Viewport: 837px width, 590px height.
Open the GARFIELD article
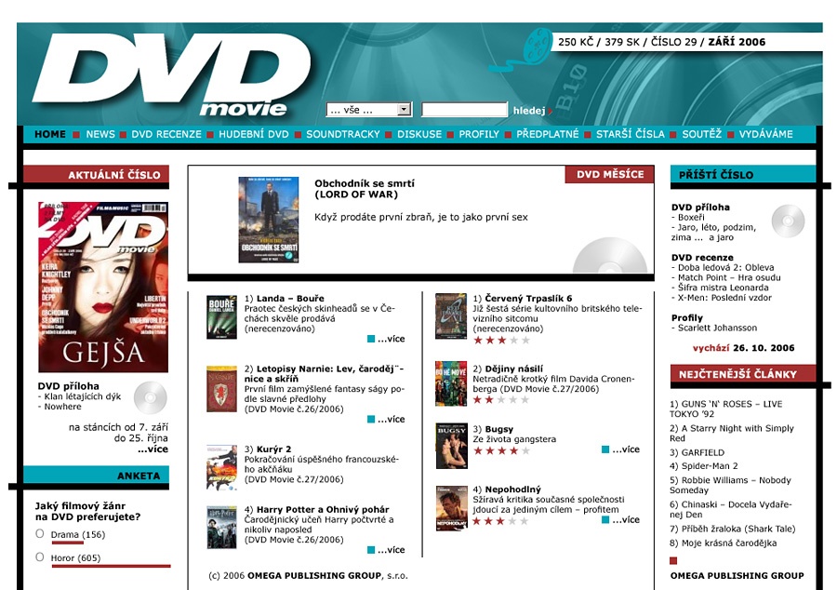click(697, 453)
